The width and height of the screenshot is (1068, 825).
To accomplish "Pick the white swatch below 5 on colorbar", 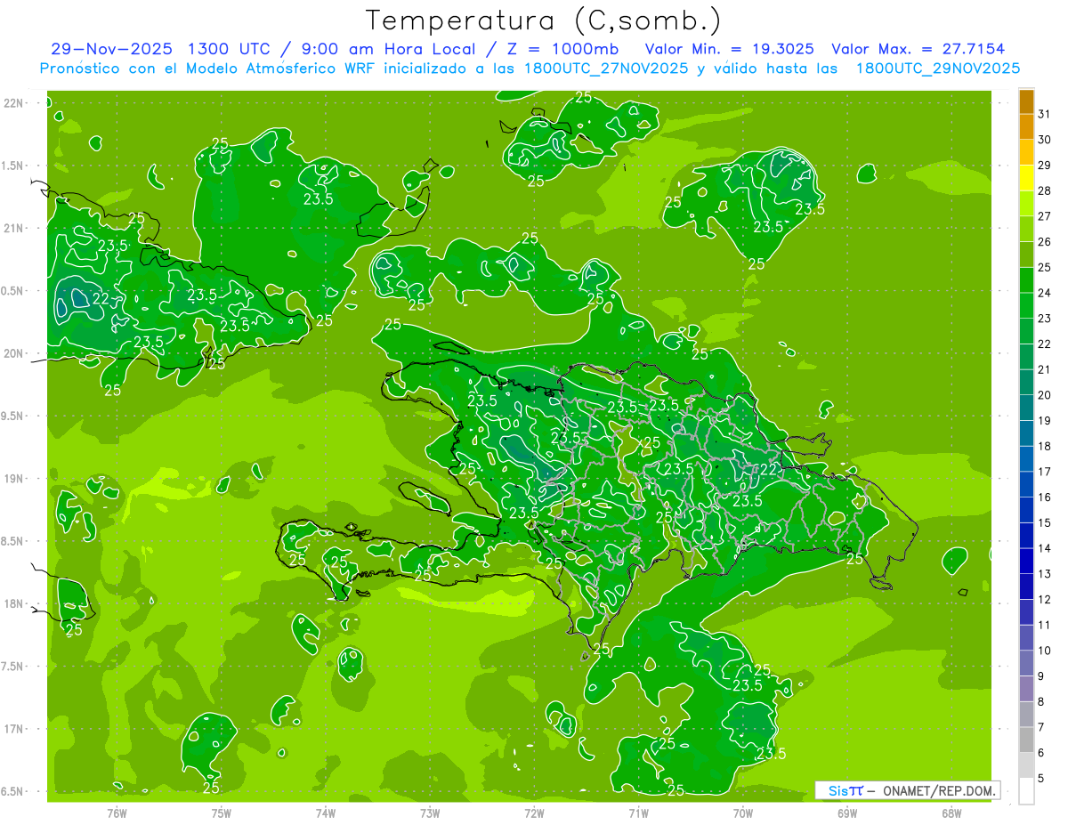I will (x=1026, y=791).
